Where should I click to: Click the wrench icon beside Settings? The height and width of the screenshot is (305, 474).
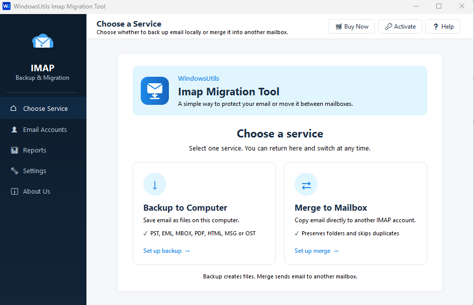point(15,171)
